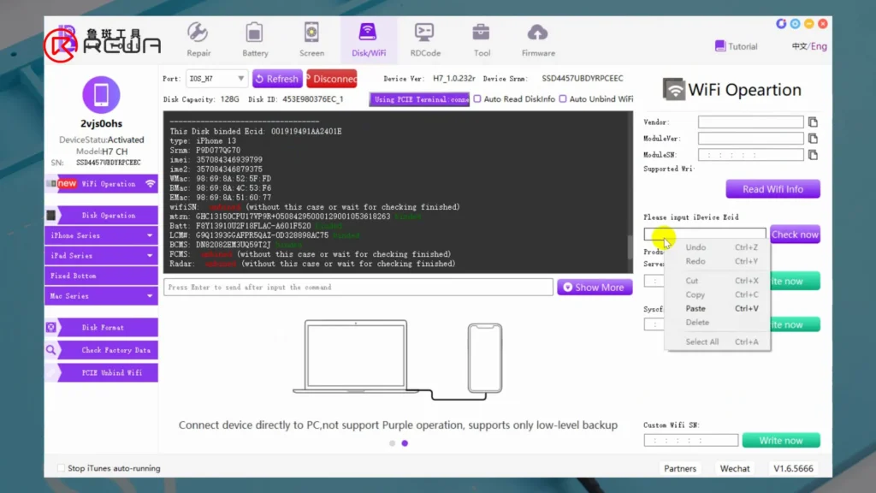Select WiFi Operation in the sidebar
The image size is (876, 493).
coord(101,184)
